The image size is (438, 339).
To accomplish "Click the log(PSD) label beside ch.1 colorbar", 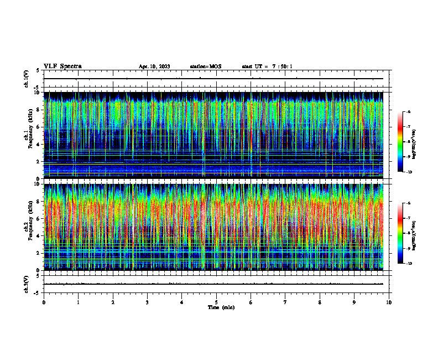I will 414,145.
